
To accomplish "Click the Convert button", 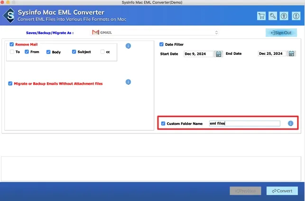I will 282,191.
